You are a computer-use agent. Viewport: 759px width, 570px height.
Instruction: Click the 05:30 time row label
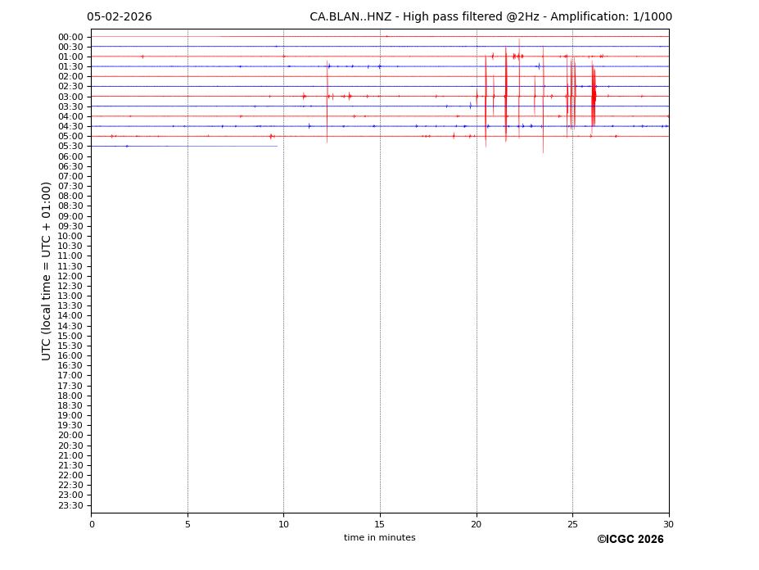70,147
